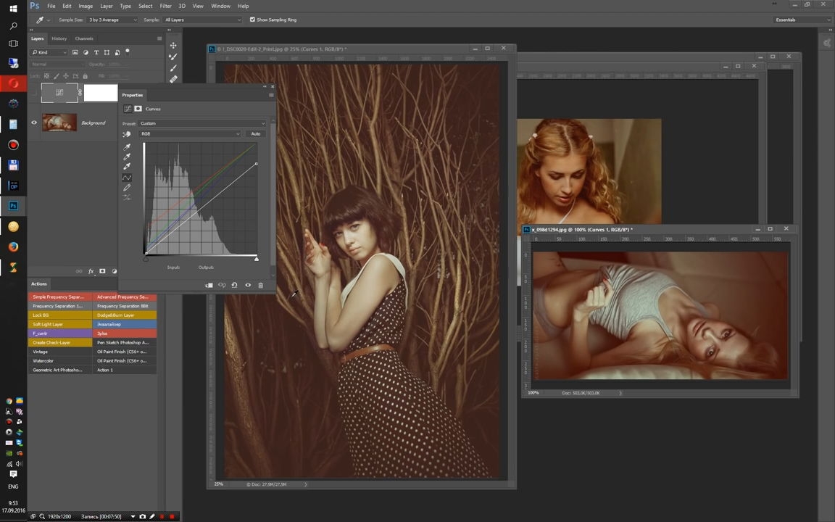Open Firefox from the taskbar
The image size is (835, 522).
click(13, 246)
